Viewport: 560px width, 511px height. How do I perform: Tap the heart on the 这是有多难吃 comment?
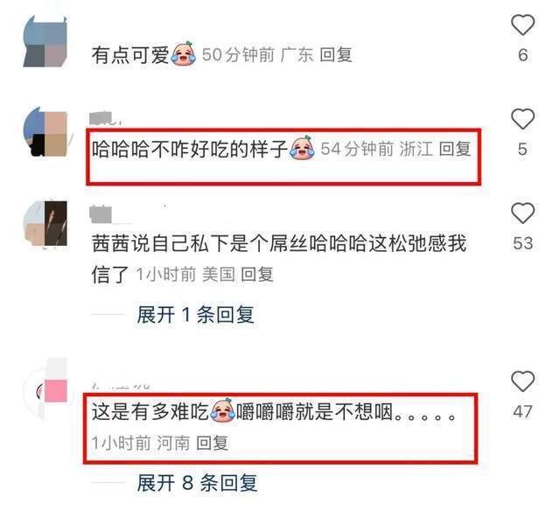(x=522, y=381)
